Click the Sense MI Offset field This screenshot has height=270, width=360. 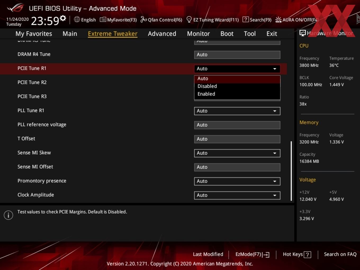pos(237,167)
